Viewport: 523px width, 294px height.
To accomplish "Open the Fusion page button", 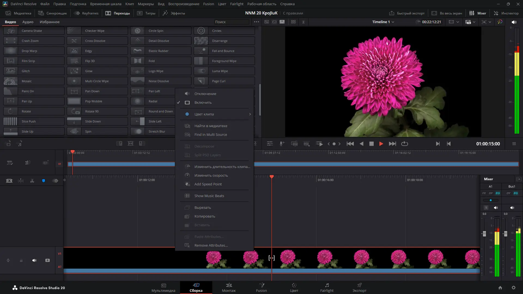I will pyautogui.click(x=261, y=287).
